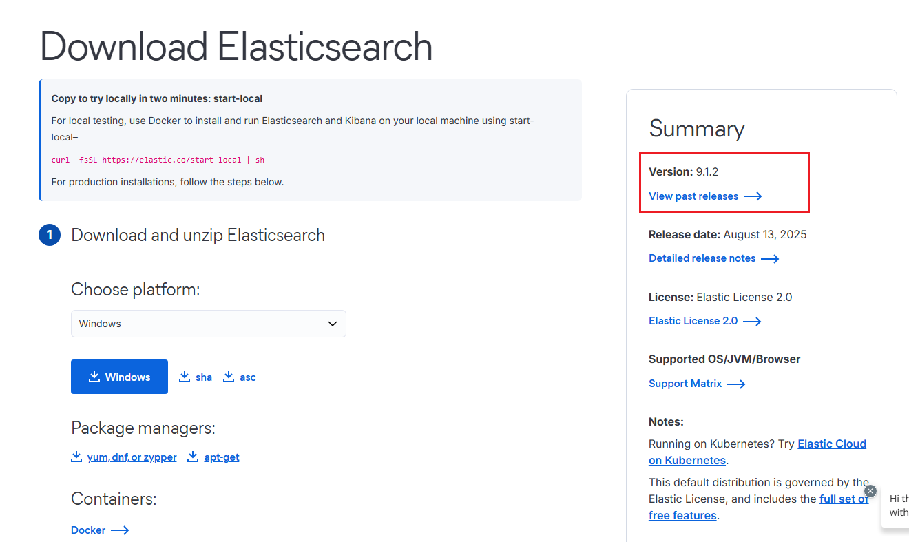Click the download icon next to apt-get
Screen dimensions: 909x542
(194, 457)
